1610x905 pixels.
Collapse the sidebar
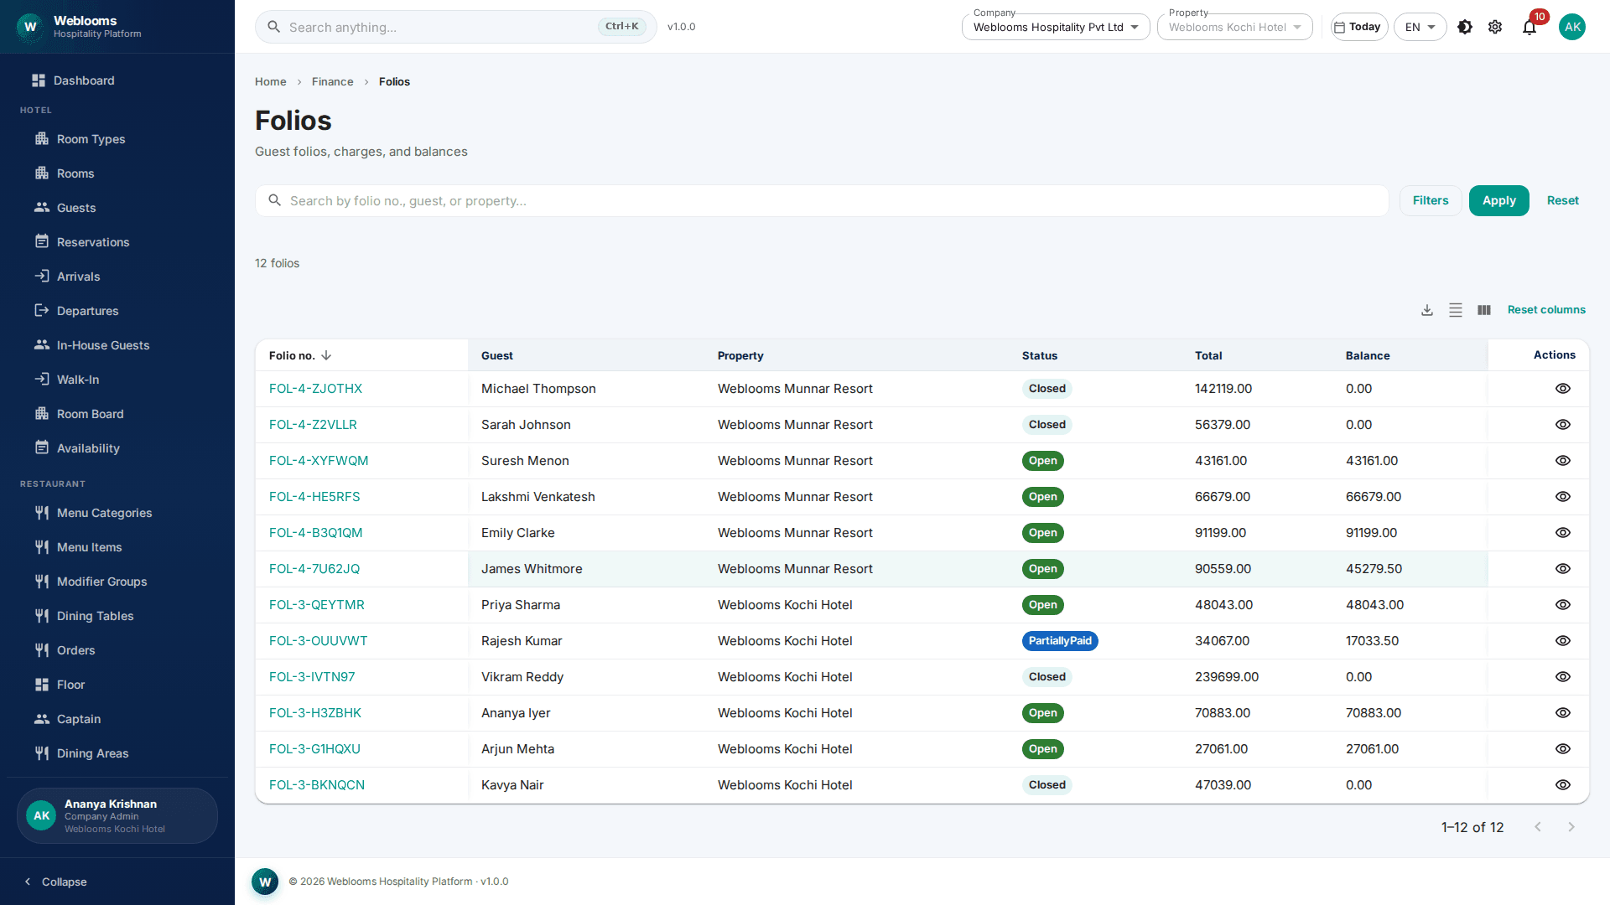point(55,882)
